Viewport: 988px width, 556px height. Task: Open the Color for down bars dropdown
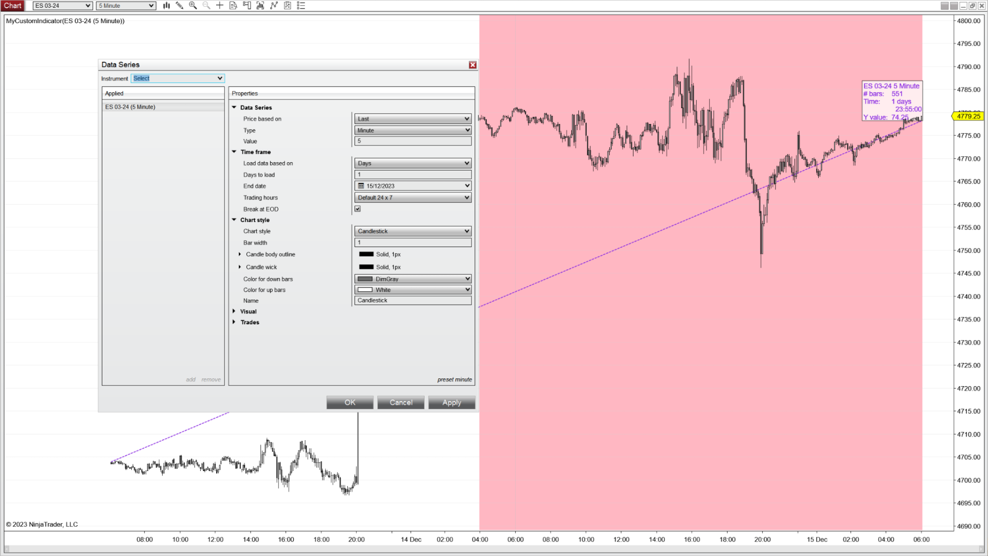click(413, 279)
